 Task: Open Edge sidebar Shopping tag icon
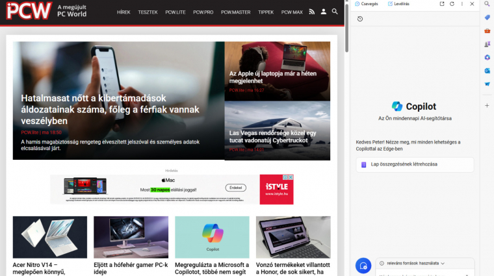click(x=487, y=18)
